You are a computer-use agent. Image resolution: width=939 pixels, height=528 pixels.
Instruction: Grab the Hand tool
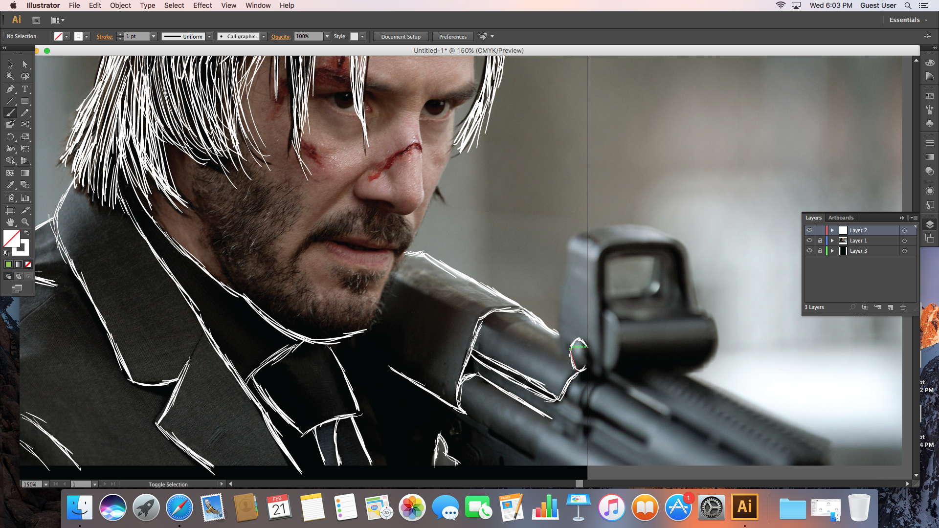click(x=9, y=221)
